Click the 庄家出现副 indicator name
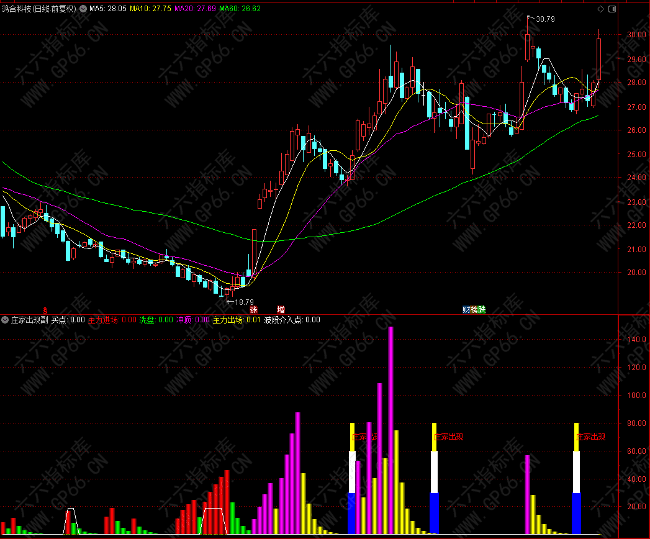The height and width of the screenshot is (539, 650). point(29,320)
